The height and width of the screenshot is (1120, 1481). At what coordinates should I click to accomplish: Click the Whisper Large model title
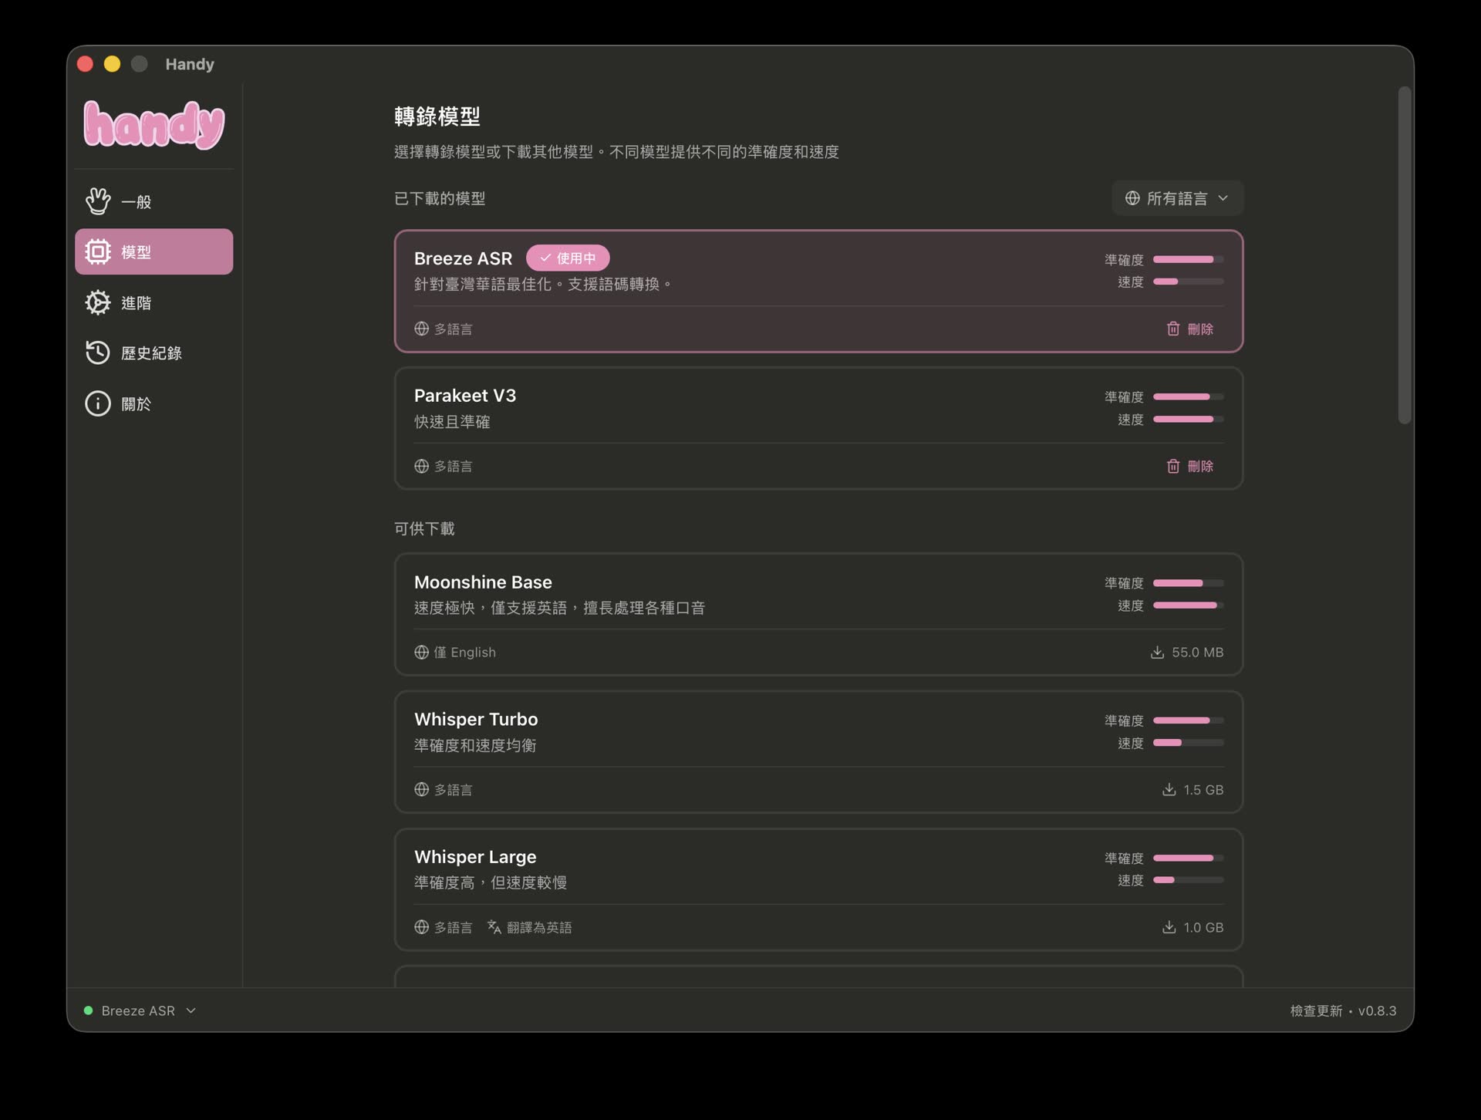coord(475,857)
